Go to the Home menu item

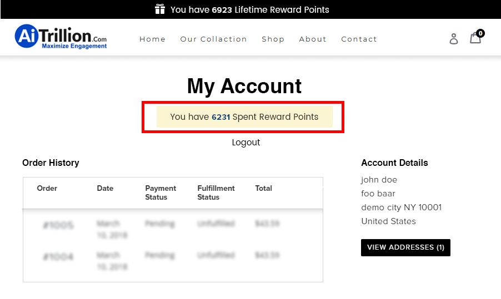coord(153,39)
